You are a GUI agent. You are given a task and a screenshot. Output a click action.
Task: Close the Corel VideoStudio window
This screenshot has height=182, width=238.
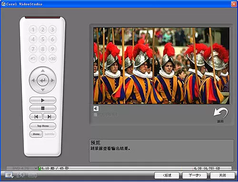tap(234, 4)
